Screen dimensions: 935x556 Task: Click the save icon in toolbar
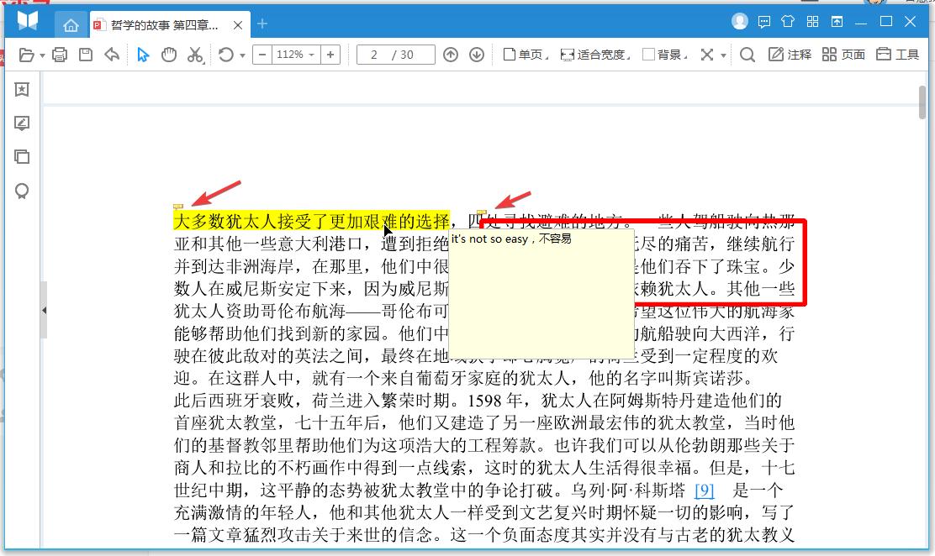point(86,55)
